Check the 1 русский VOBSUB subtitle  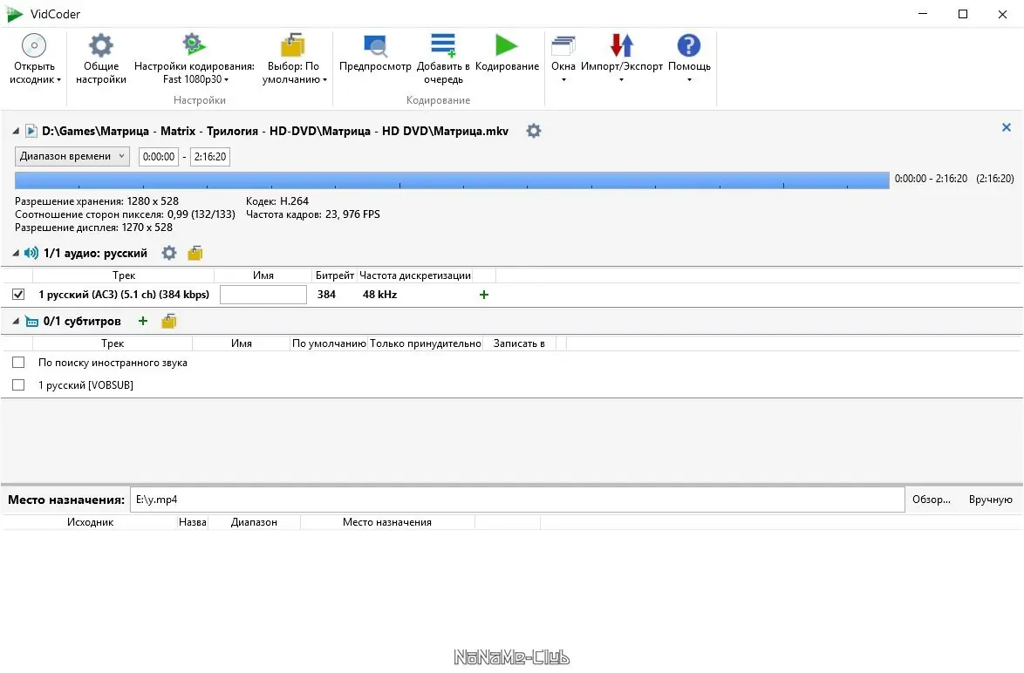18,385
